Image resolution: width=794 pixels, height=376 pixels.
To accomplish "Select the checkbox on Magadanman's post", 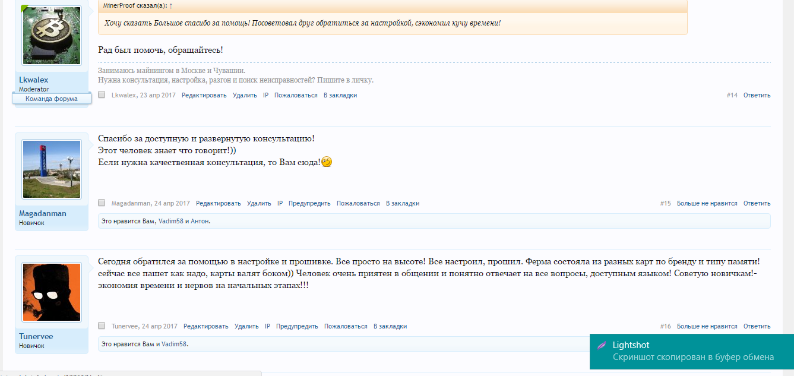I will (102, 203).
